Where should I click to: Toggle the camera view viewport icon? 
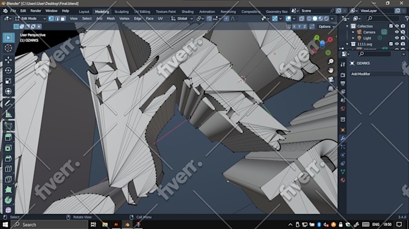pos(331,80)
